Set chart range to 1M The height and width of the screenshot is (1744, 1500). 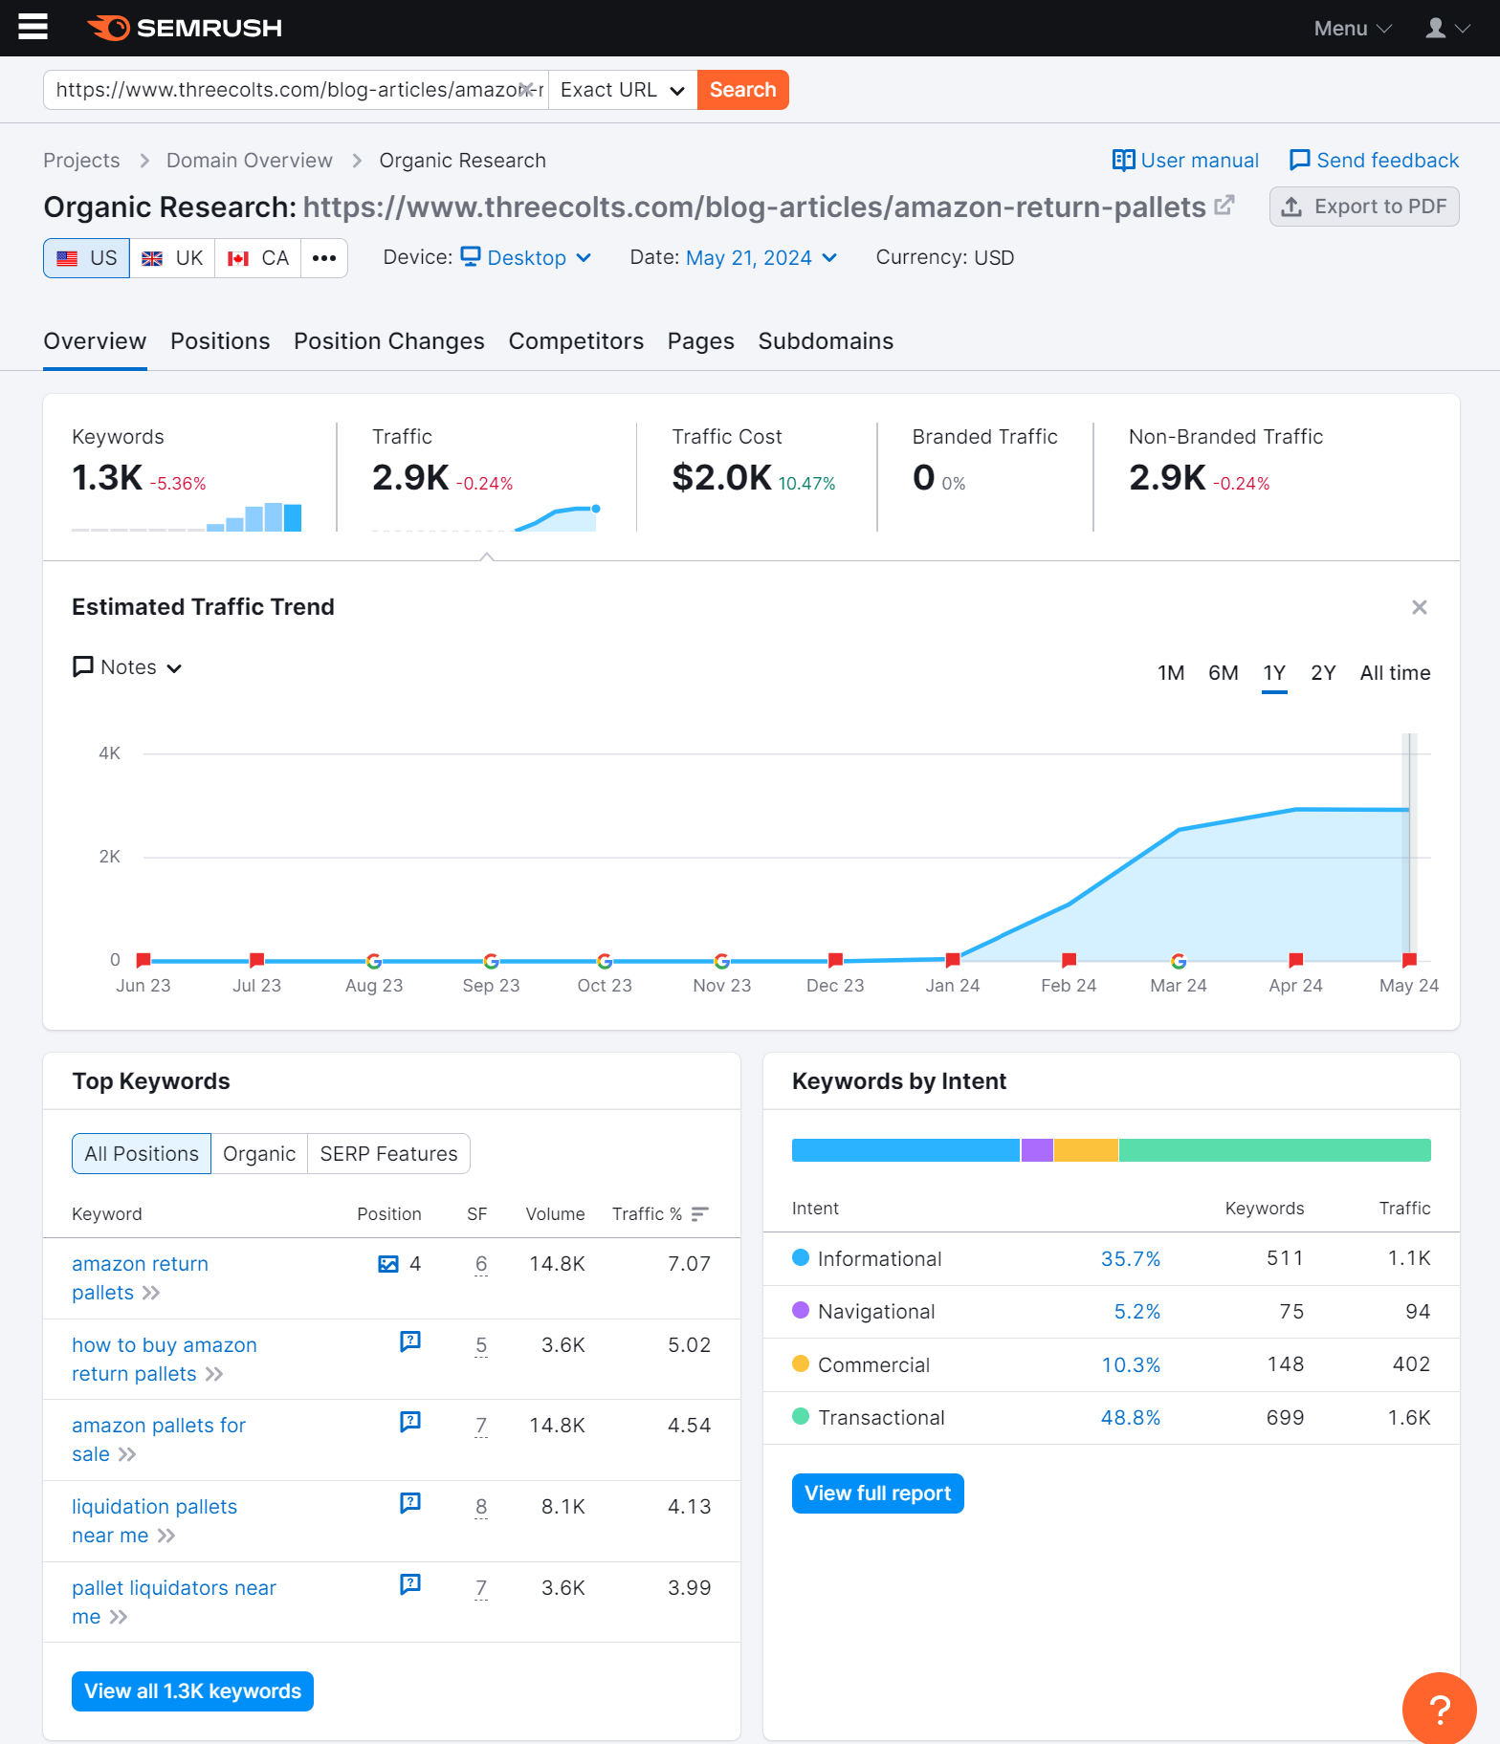(x=1171, y=673)
